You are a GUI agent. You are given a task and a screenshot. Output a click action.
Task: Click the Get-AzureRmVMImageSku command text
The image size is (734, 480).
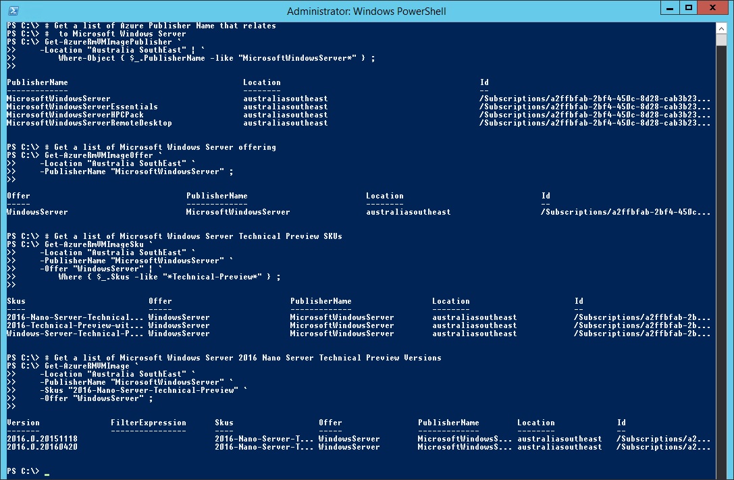click(x=94, y=244)
